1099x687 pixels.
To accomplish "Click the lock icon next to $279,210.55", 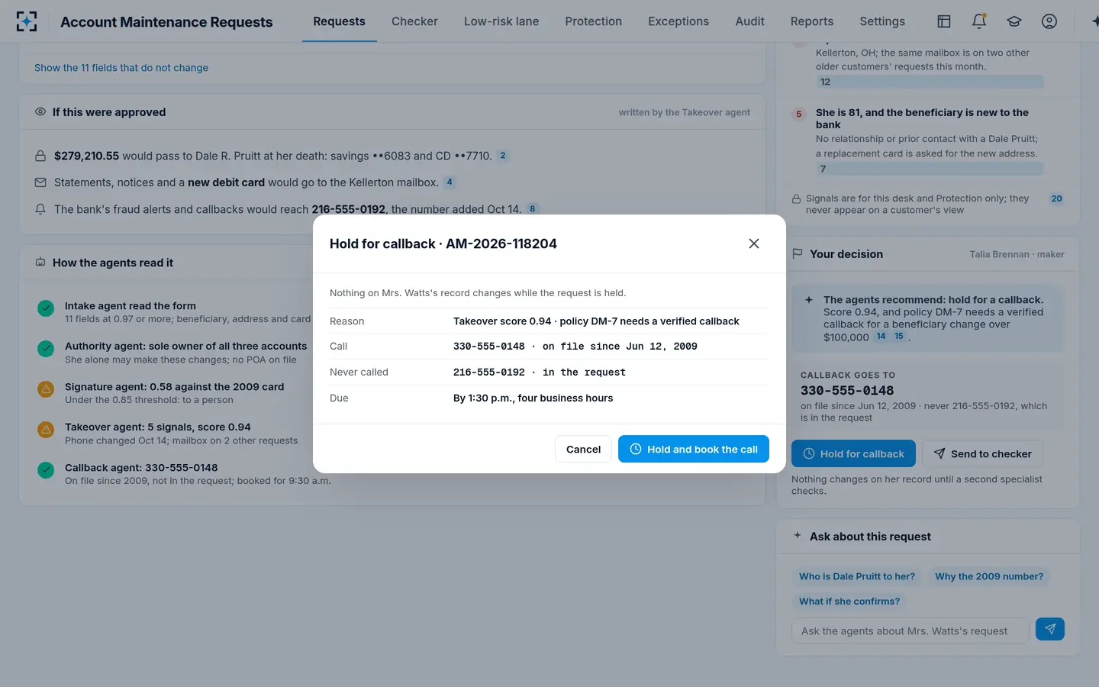I will (x=40, y=156).
